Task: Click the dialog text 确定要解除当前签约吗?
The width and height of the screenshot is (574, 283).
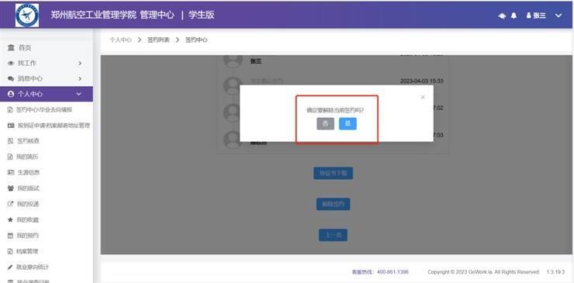Action: pyautogui.click(x=335, y=109)
